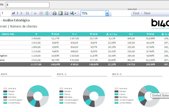Click France legend swatch in Ano N

(5, 94)
